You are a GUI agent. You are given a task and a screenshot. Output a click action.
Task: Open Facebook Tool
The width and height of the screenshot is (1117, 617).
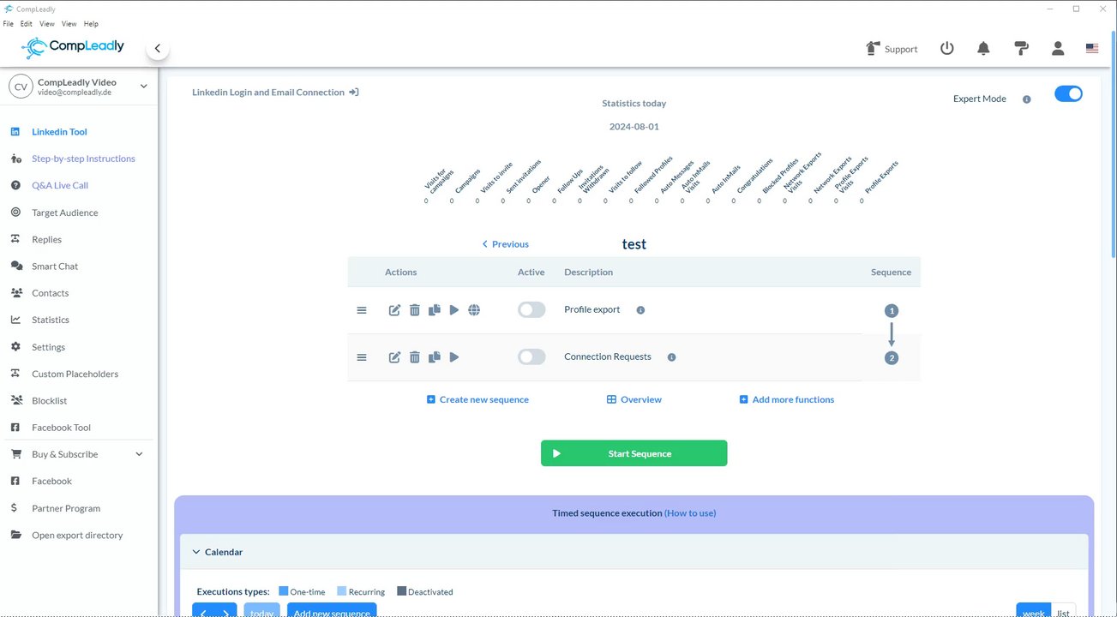click(x=61, y=428)
